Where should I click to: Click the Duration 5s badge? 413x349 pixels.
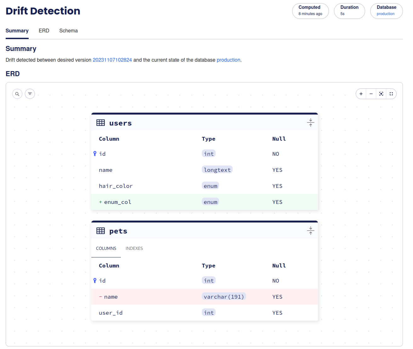349,11
